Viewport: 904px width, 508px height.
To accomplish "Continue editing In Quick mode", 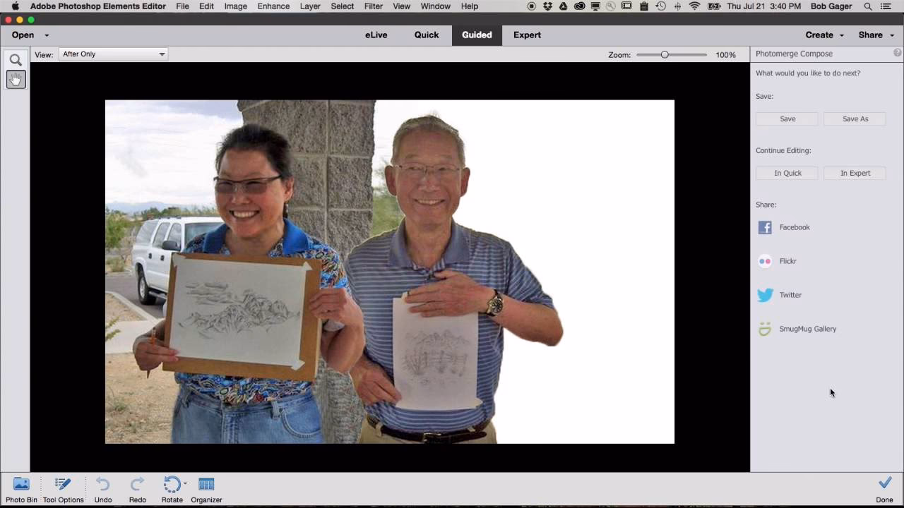I will click(787, 173).
